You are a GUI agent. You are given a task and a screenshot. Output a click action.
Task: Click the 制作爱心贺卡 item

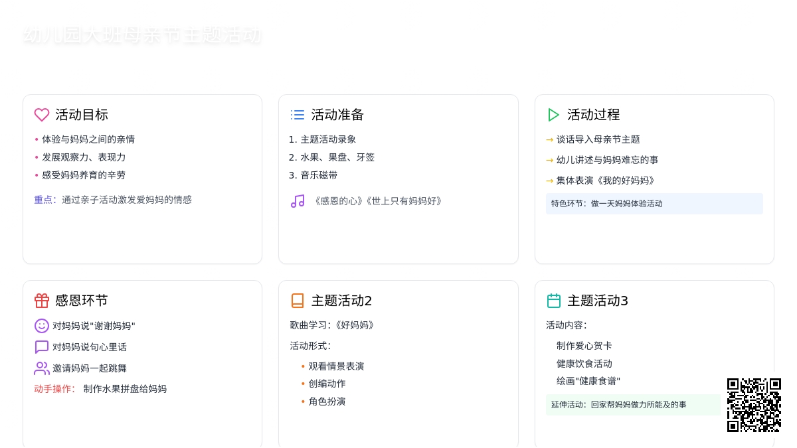[x=584, y=346]
